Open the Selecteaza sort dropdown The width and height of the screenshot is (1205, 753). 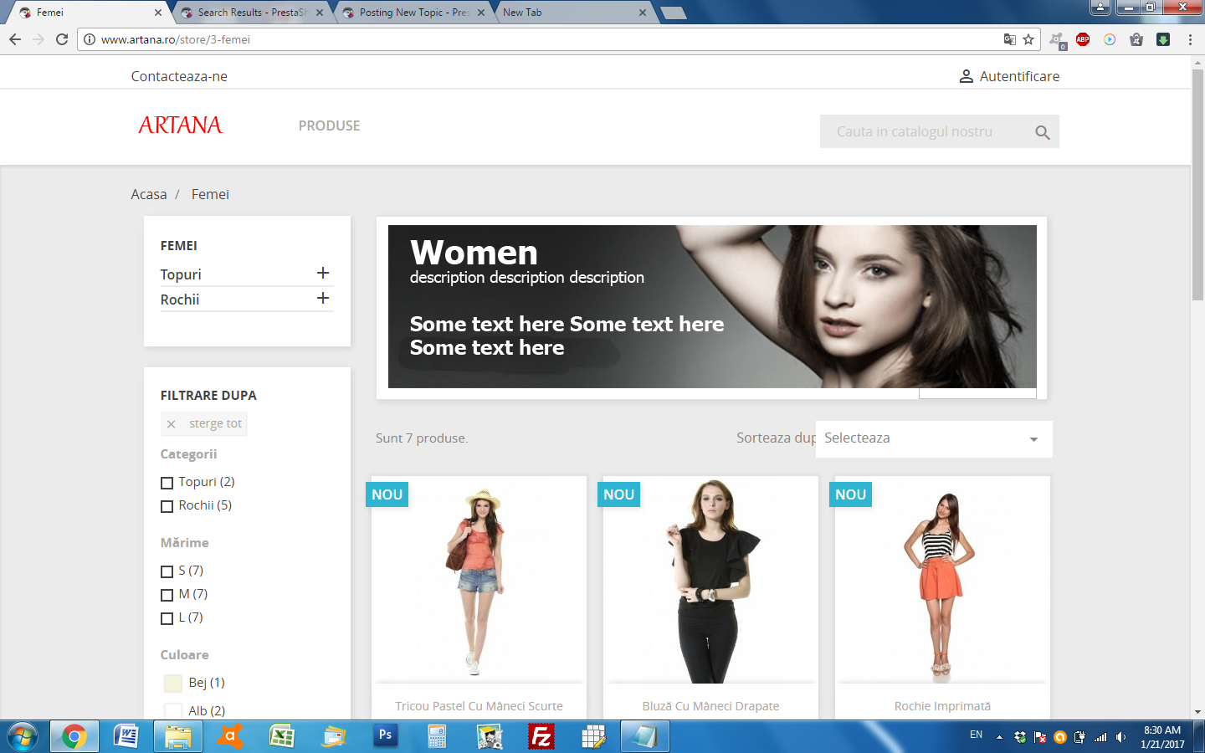click(933, 438)
